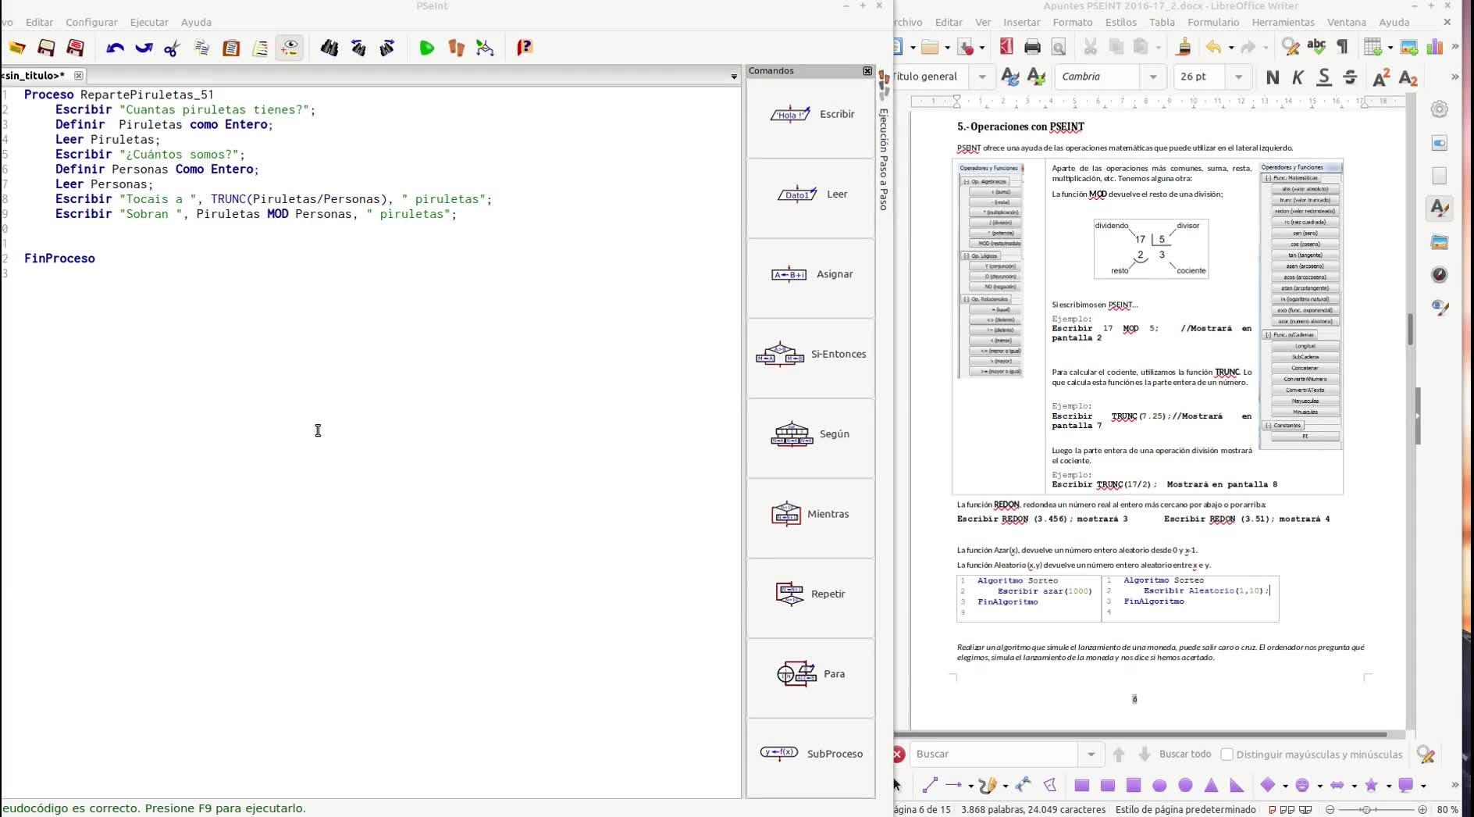Open the font name Cambria dropdown
Image resolution: width=1474 pixels, height=817 pixels.
point(1153,77)
